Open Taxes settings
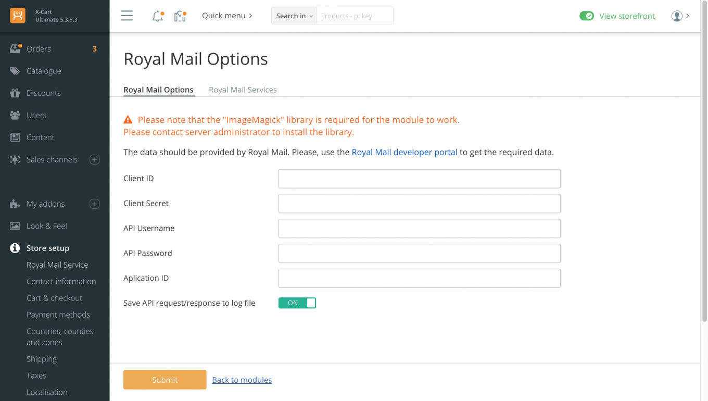708x401 pixels. click(36, 375)
